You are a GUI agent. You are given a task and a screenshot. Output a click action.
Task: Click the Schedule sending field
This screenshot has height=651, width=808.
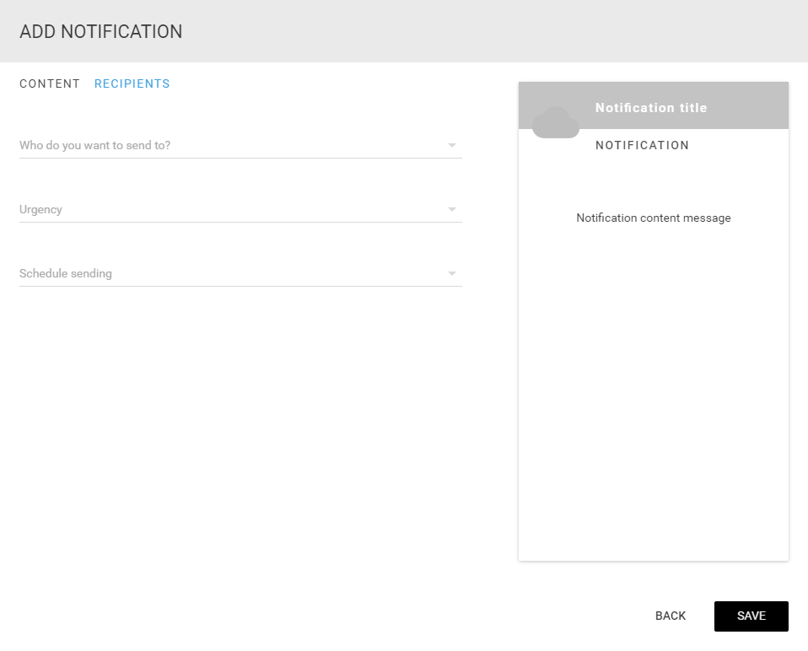click(x=240, y=273)
